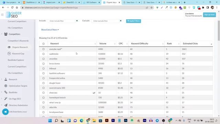220x124 pixels.
Task: Open Competitor's Keywords in the sidebar
Action: point(18,41)
